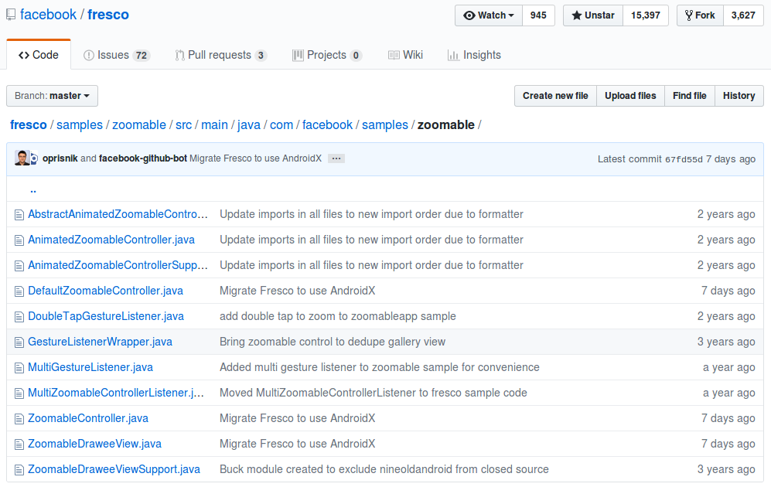Viewport: 771px width, 487px height.
Task: Open the Watch dropdown
Action: 488,15
